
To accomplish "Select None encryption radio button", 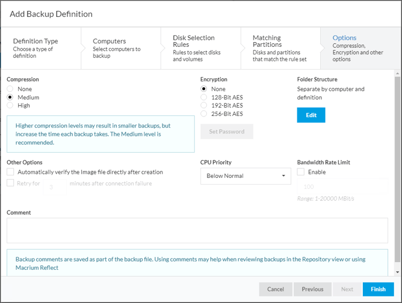I will (204, 89).
